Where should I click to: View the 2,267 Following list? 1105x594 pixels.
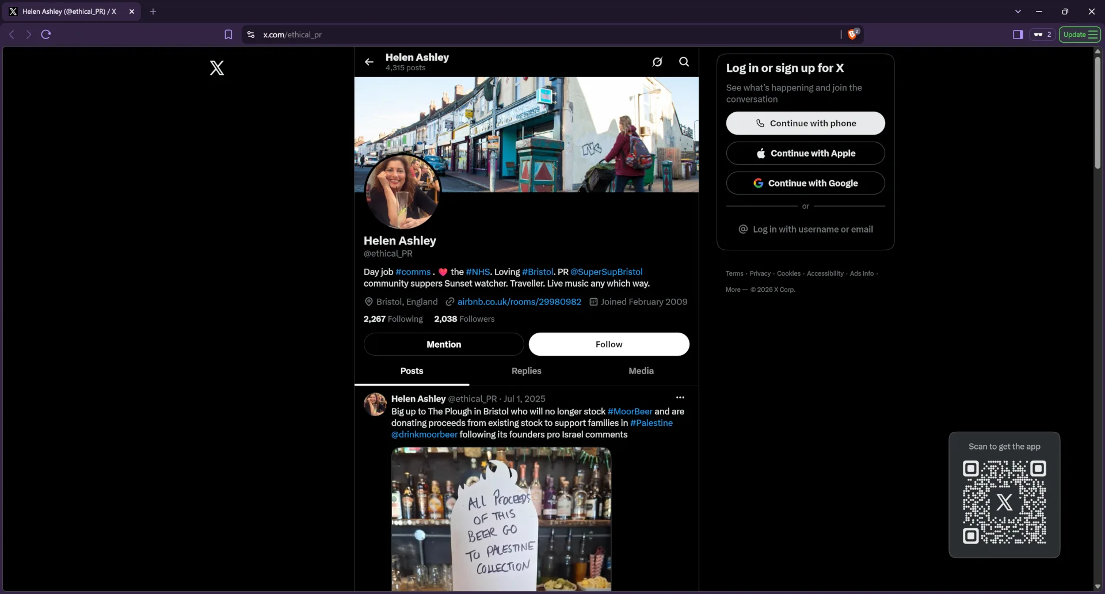393,319
